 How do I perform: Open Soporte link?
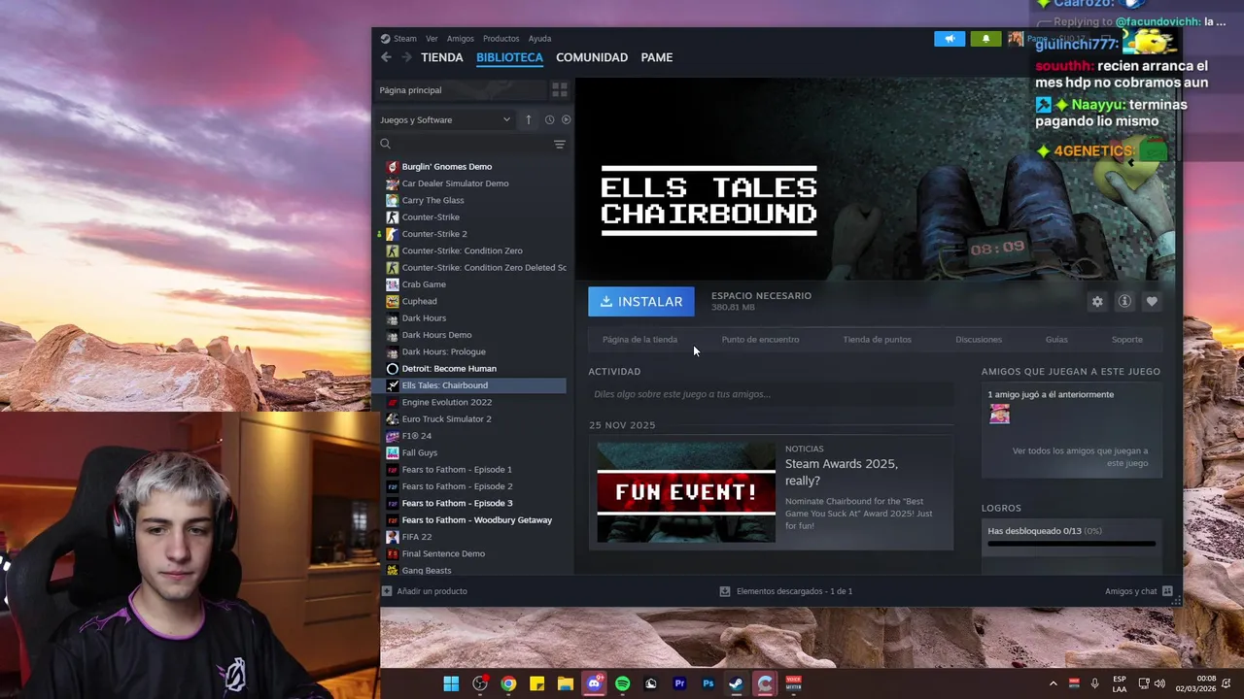1127,340
